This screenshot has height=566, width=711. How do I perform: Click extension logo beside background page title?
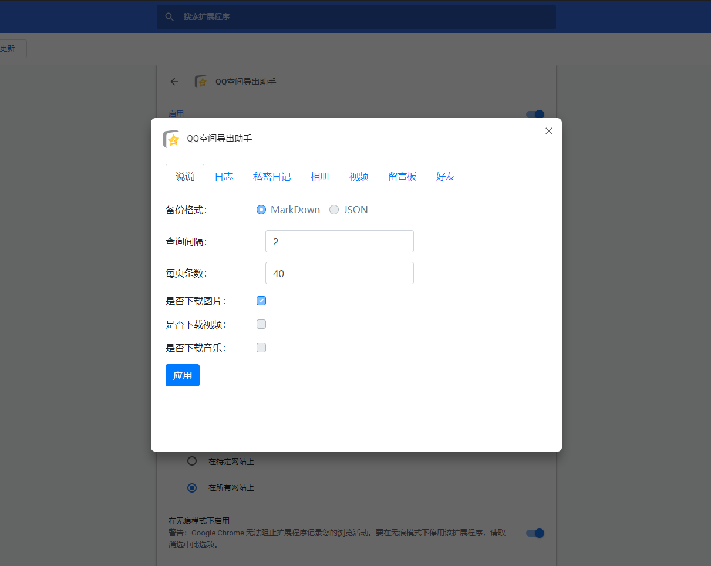[x=201, y=82]
